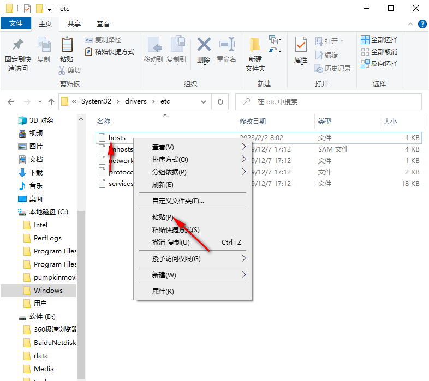Sort by the Size column header
This screenshot has width=429, height=381.
pyautogui.click(x=390, y=122)
